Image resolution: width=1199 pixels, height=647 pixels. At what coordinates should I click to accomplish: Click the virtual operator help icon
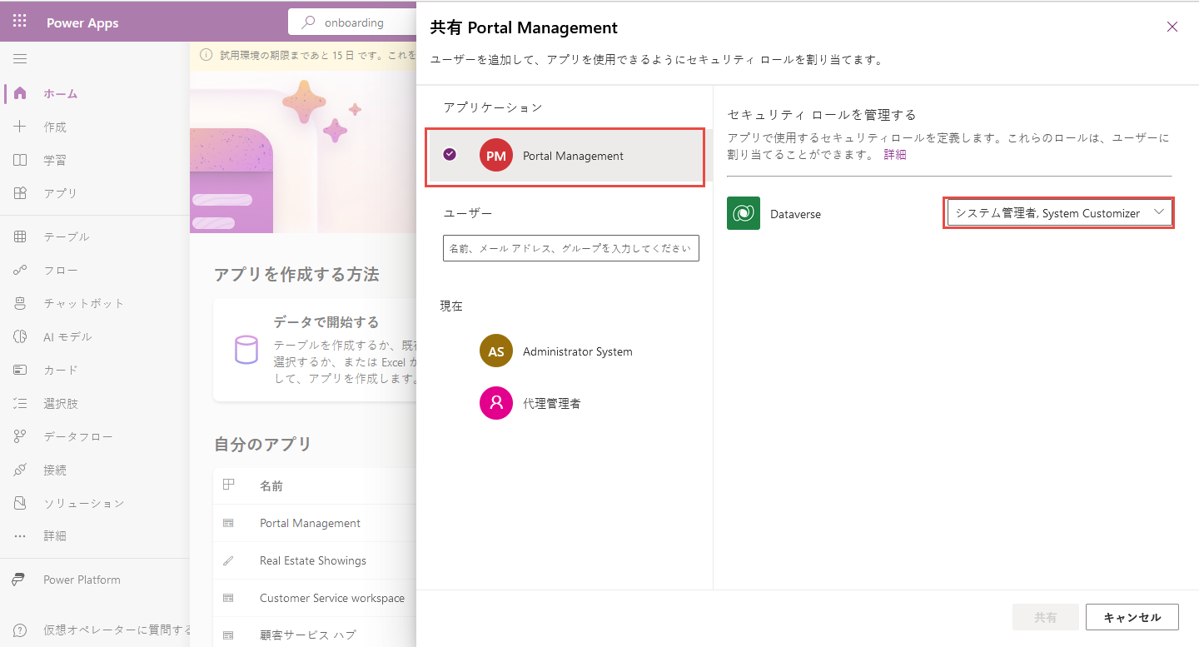tap(20, 630)
